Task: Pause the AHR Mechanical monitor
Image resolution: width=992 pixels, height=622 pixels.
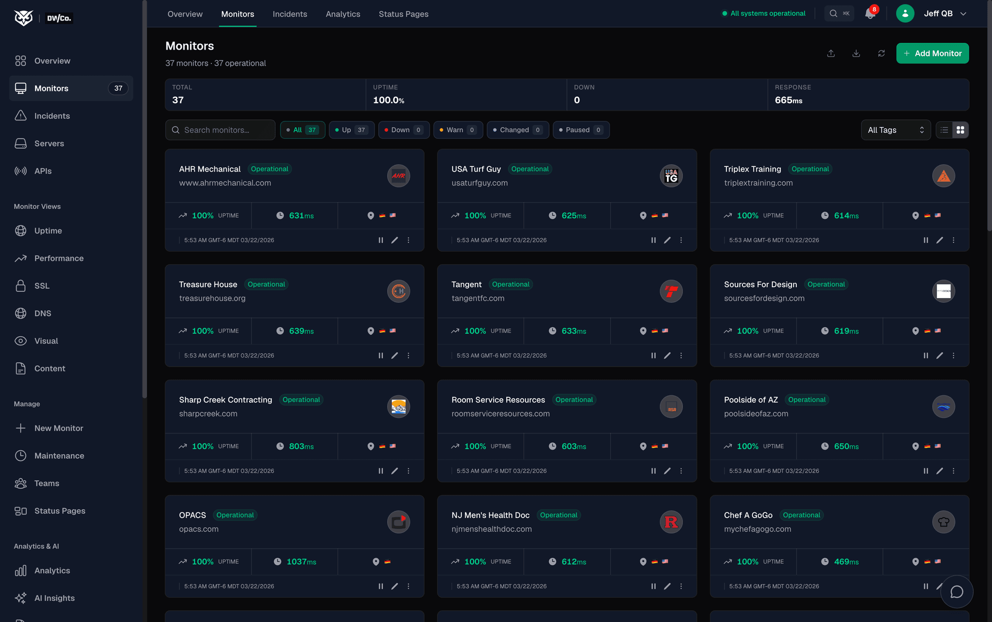Action: coord(381,240)
